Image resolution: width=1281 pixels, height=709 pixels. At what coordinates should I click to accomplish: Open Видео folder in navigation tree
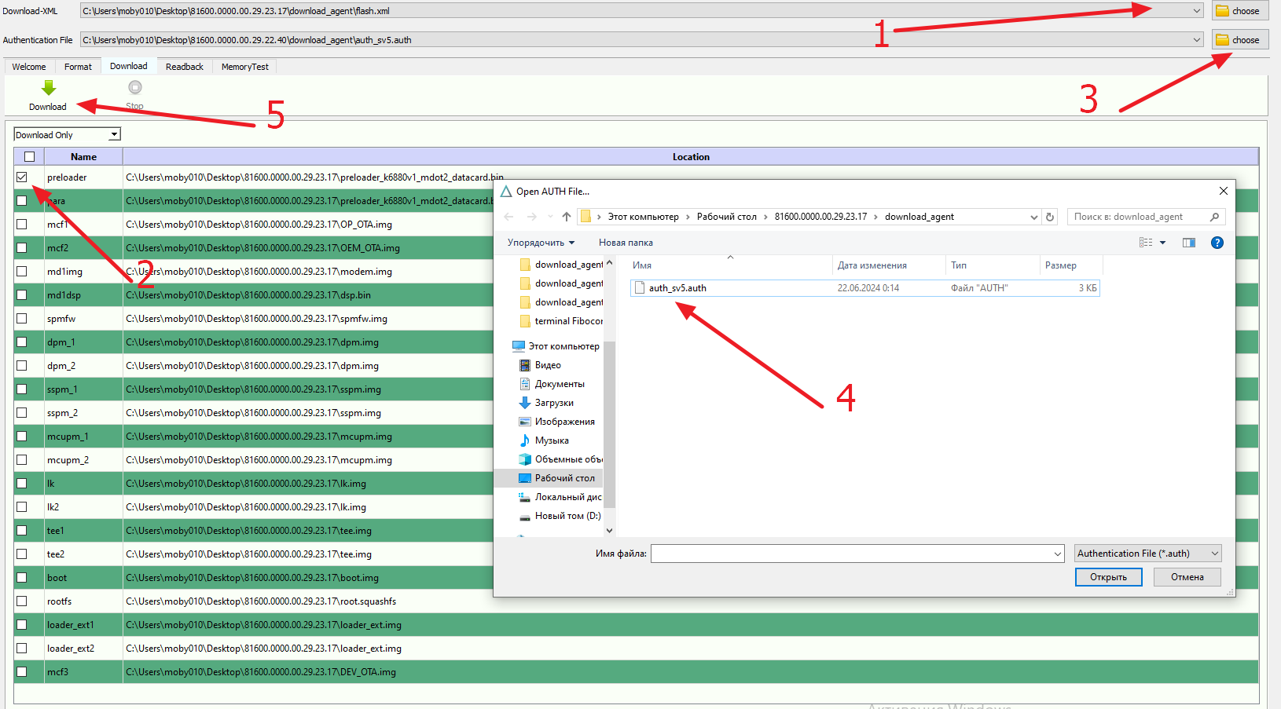click(548, 365)
